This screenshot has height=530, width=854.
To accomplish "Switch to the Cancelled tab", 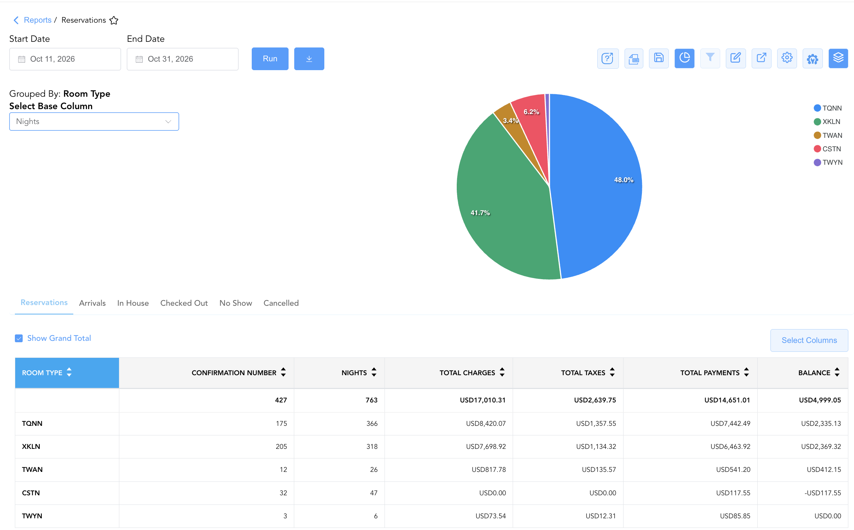I will pyautogui.click(x=281, y=303).
